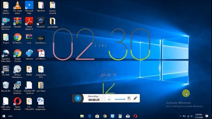212x119 pixels.
Task: Open the syal Naqvi folder
Action: tap(41, 87)
